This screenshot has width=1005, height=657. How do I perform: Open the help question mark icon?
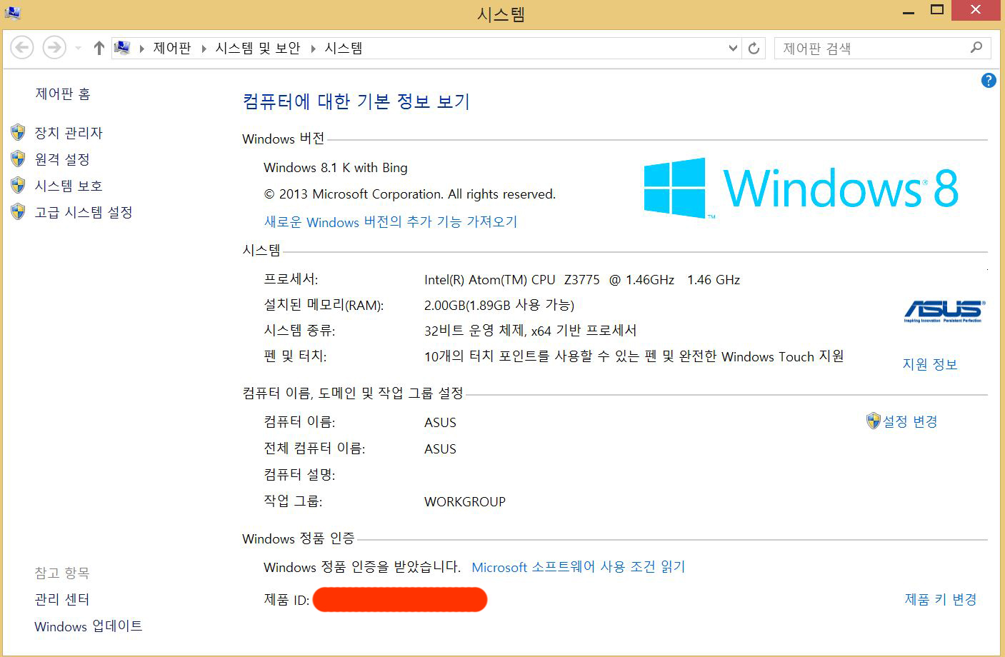(x=989, y=81)
